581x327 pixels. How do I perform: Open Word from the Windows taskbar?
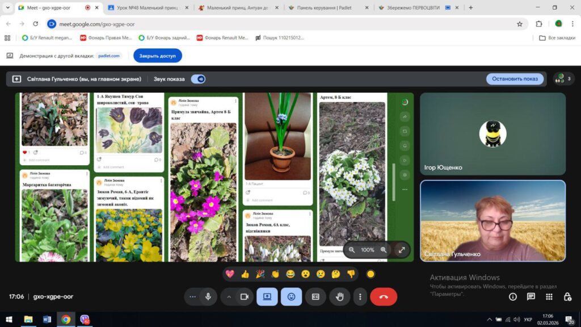[x=47, y=319]
